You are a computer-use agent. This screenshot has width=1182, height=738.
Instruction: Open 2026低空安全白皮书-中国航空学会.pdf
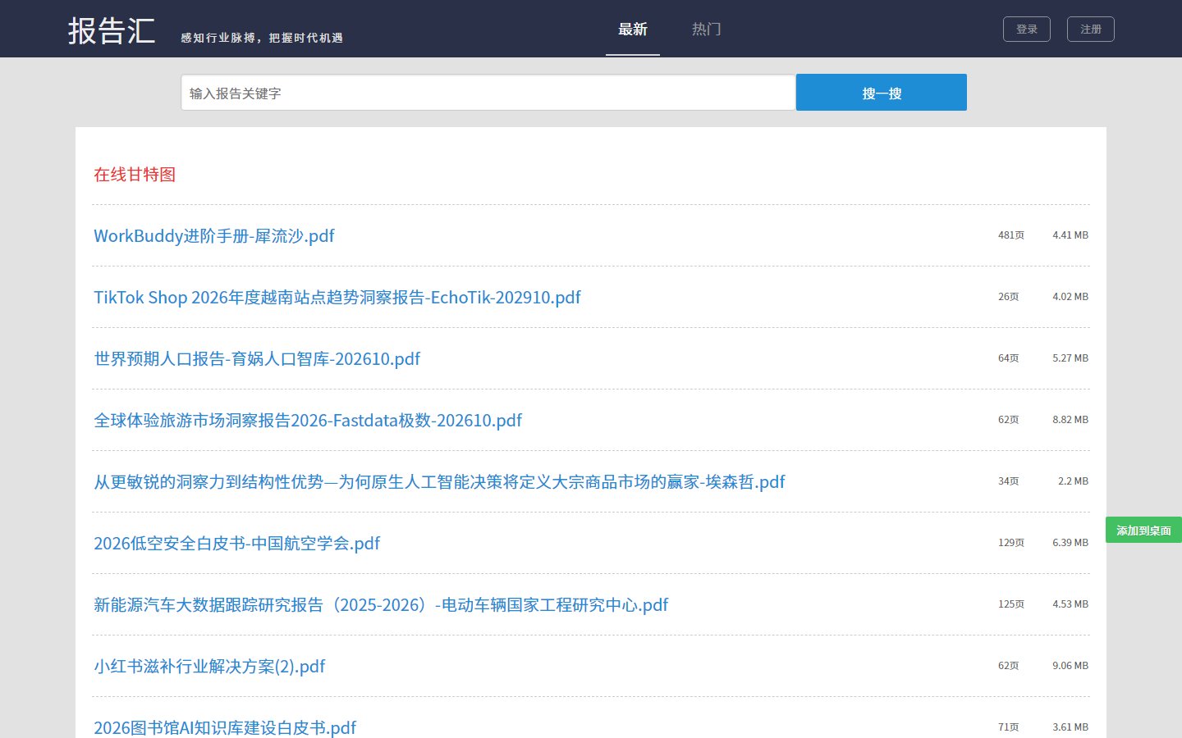[237, 544]
